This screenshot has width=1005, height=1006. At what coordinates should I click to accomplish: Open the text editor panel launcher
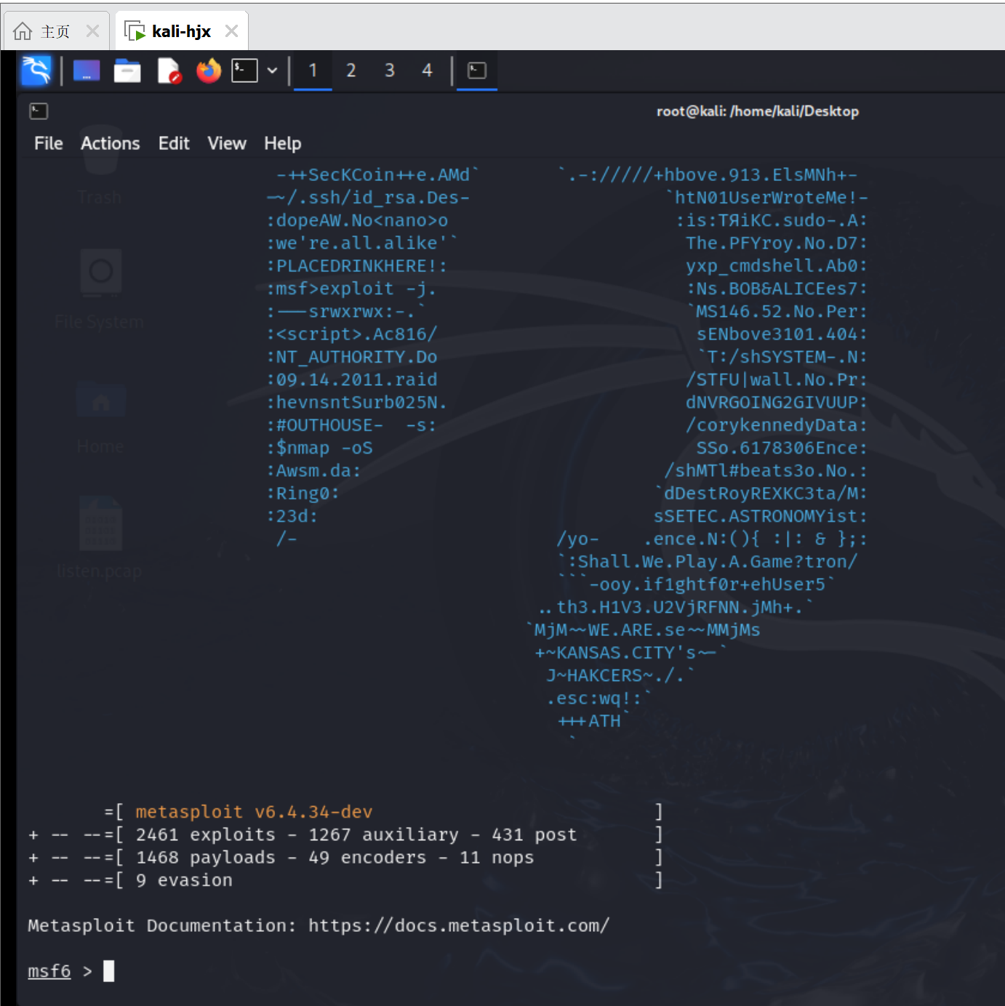click(169, 71)
